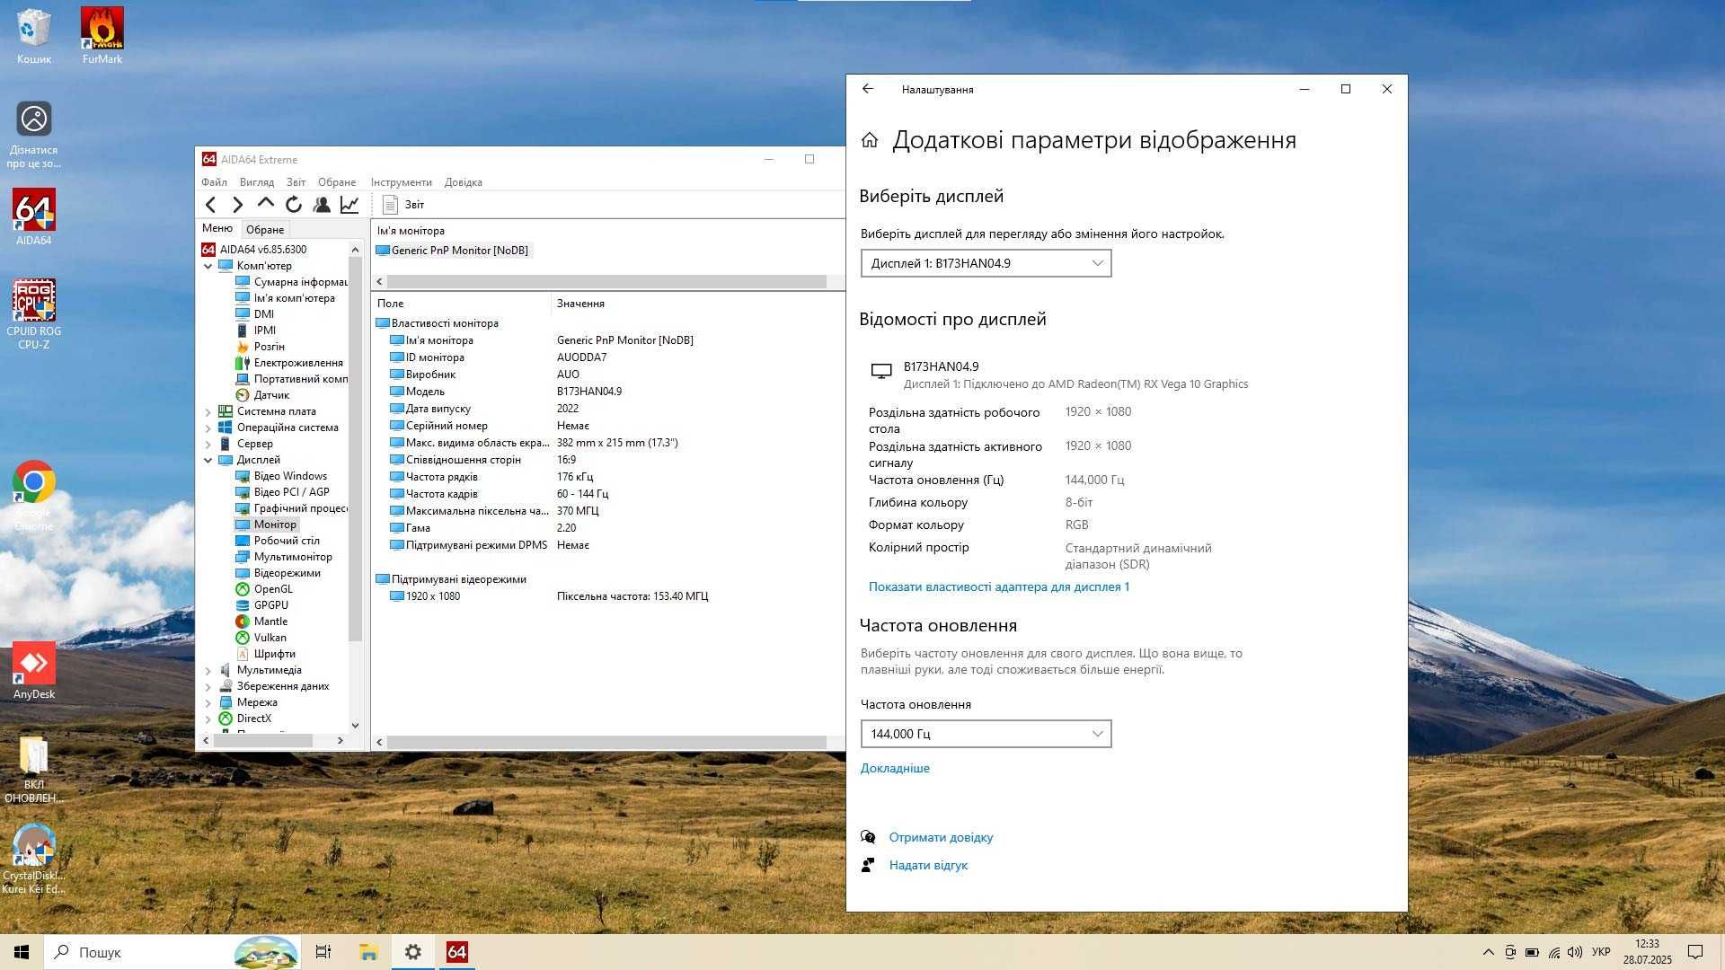
Task: Open Файл menu in AIDA64
Action: pos(214,182)
